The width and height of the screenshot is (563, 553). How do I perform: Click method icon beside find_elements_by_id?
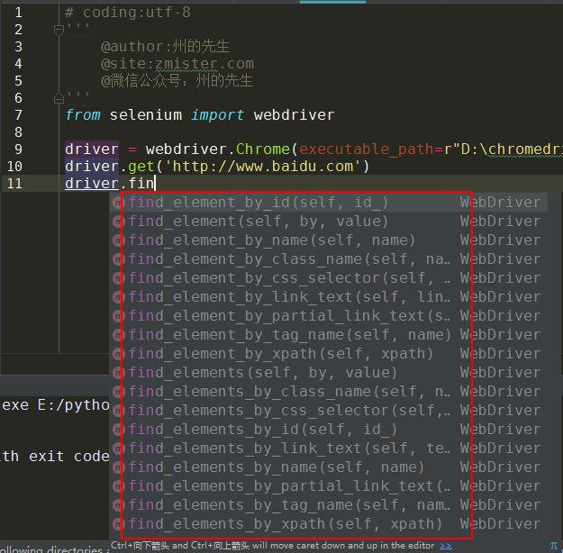(118, 430)
